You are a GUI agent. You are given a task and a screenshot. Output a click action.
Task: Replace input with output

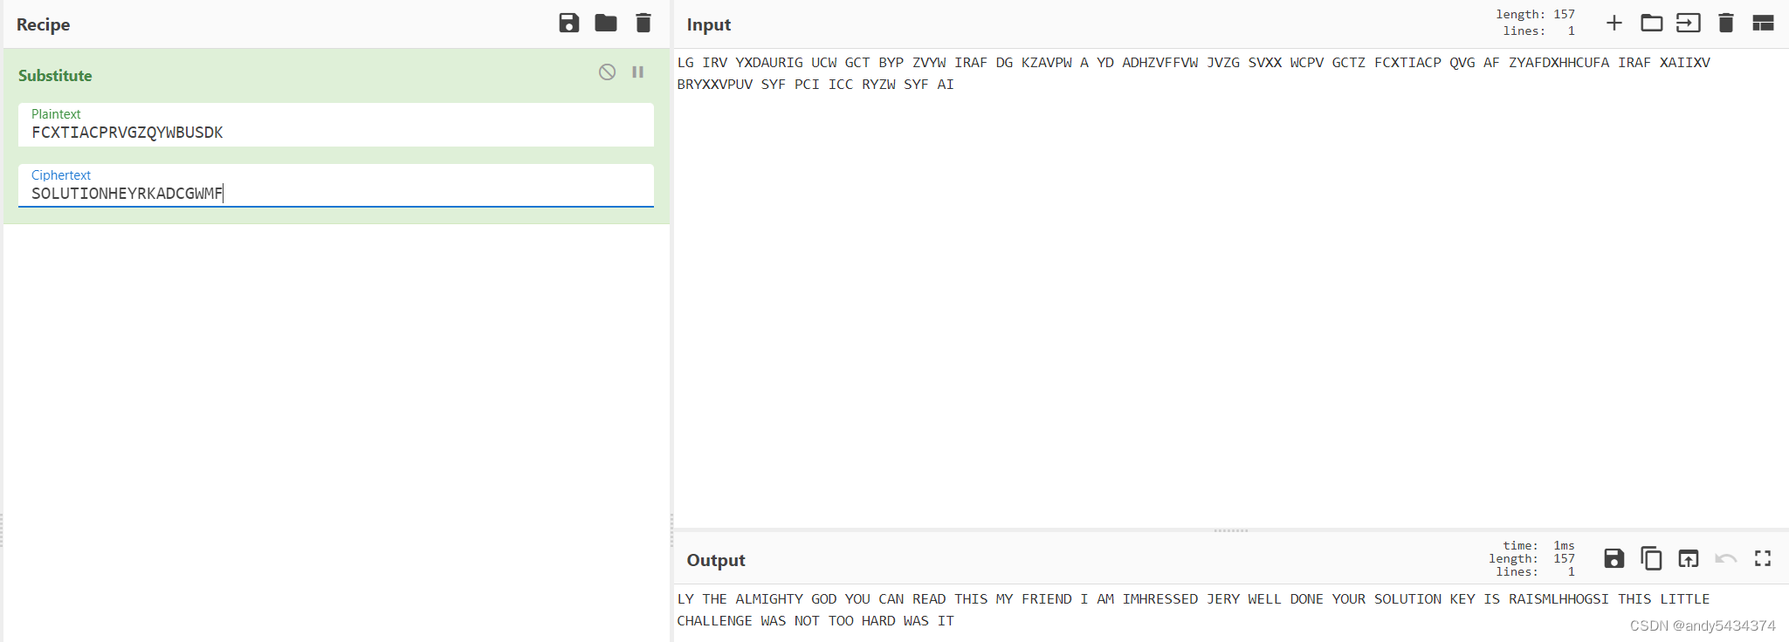1689,558
